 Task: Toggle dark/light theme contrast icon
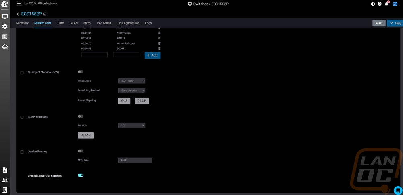tap(372, 4)
